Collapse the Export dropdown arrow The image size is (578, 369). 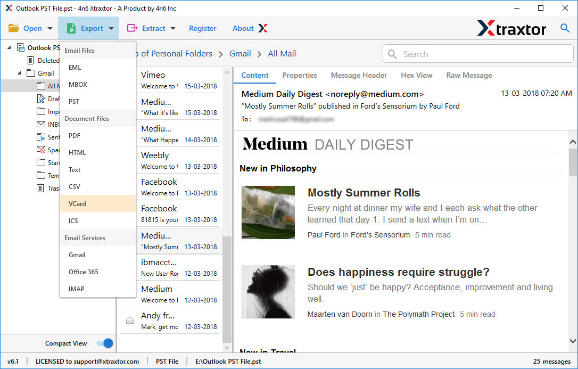click(111, 28)
